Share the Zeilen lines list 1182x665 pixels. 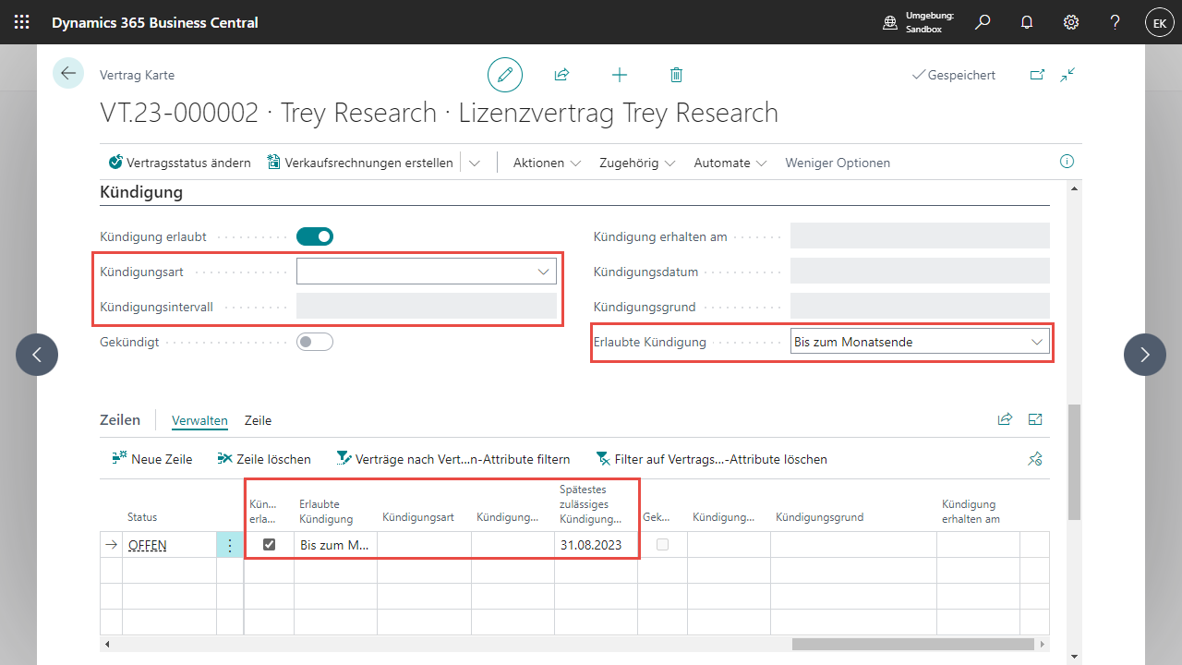1005,419
